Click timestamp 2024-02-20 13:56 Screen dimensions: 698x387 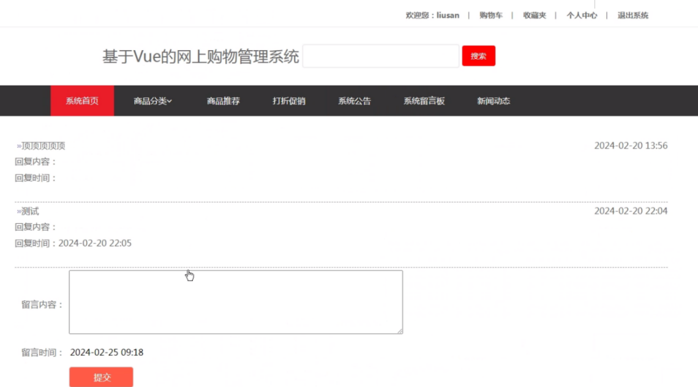631,146
